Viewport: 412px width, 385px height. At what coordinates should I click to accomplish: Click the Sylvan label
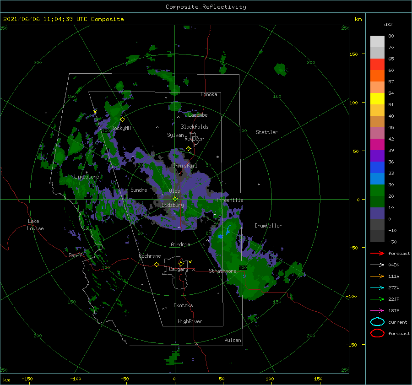click(175, 135)
